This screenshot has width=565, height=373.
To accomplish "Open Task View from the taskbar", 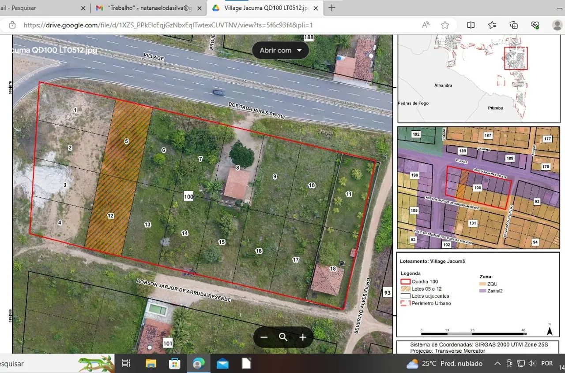I will 126,364.
